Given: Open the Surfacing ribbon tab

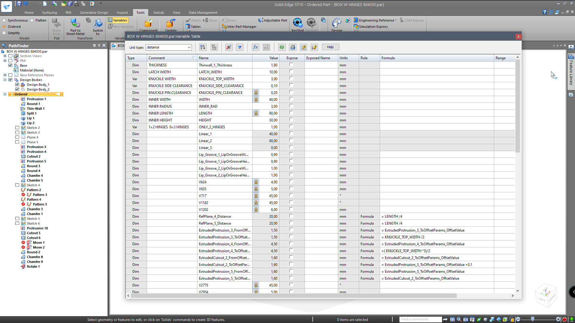Looking at the screenshot, I should pos(49,13).
